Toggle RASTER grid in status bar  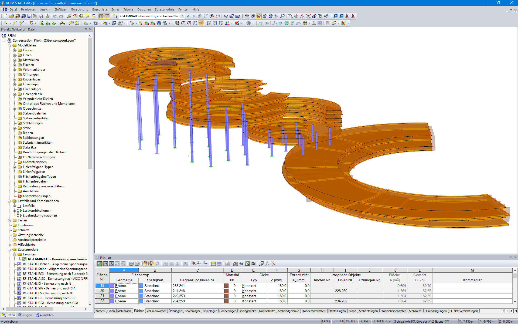(338, 321)
